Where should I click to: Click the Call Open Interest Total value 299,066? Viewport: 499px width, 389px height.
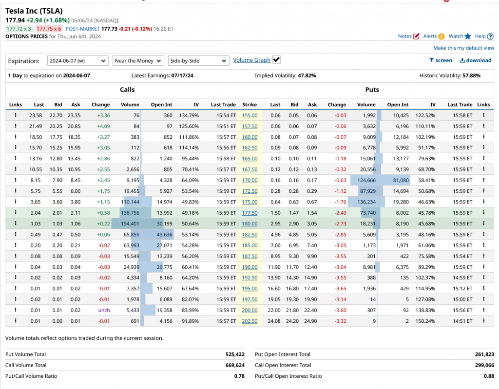(484, 365)
